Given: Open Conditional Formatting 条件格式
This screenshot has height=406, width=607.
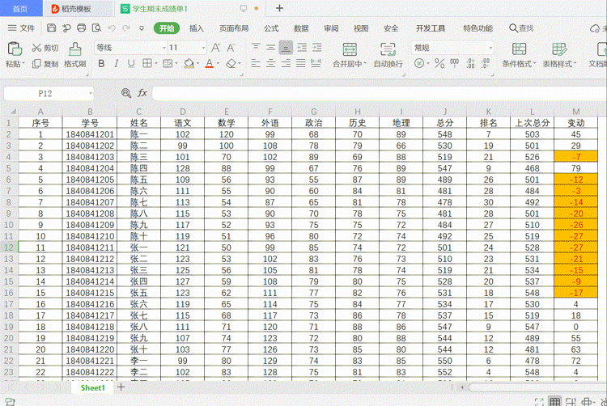Looking at the screenshot, I should pos(519,55).
